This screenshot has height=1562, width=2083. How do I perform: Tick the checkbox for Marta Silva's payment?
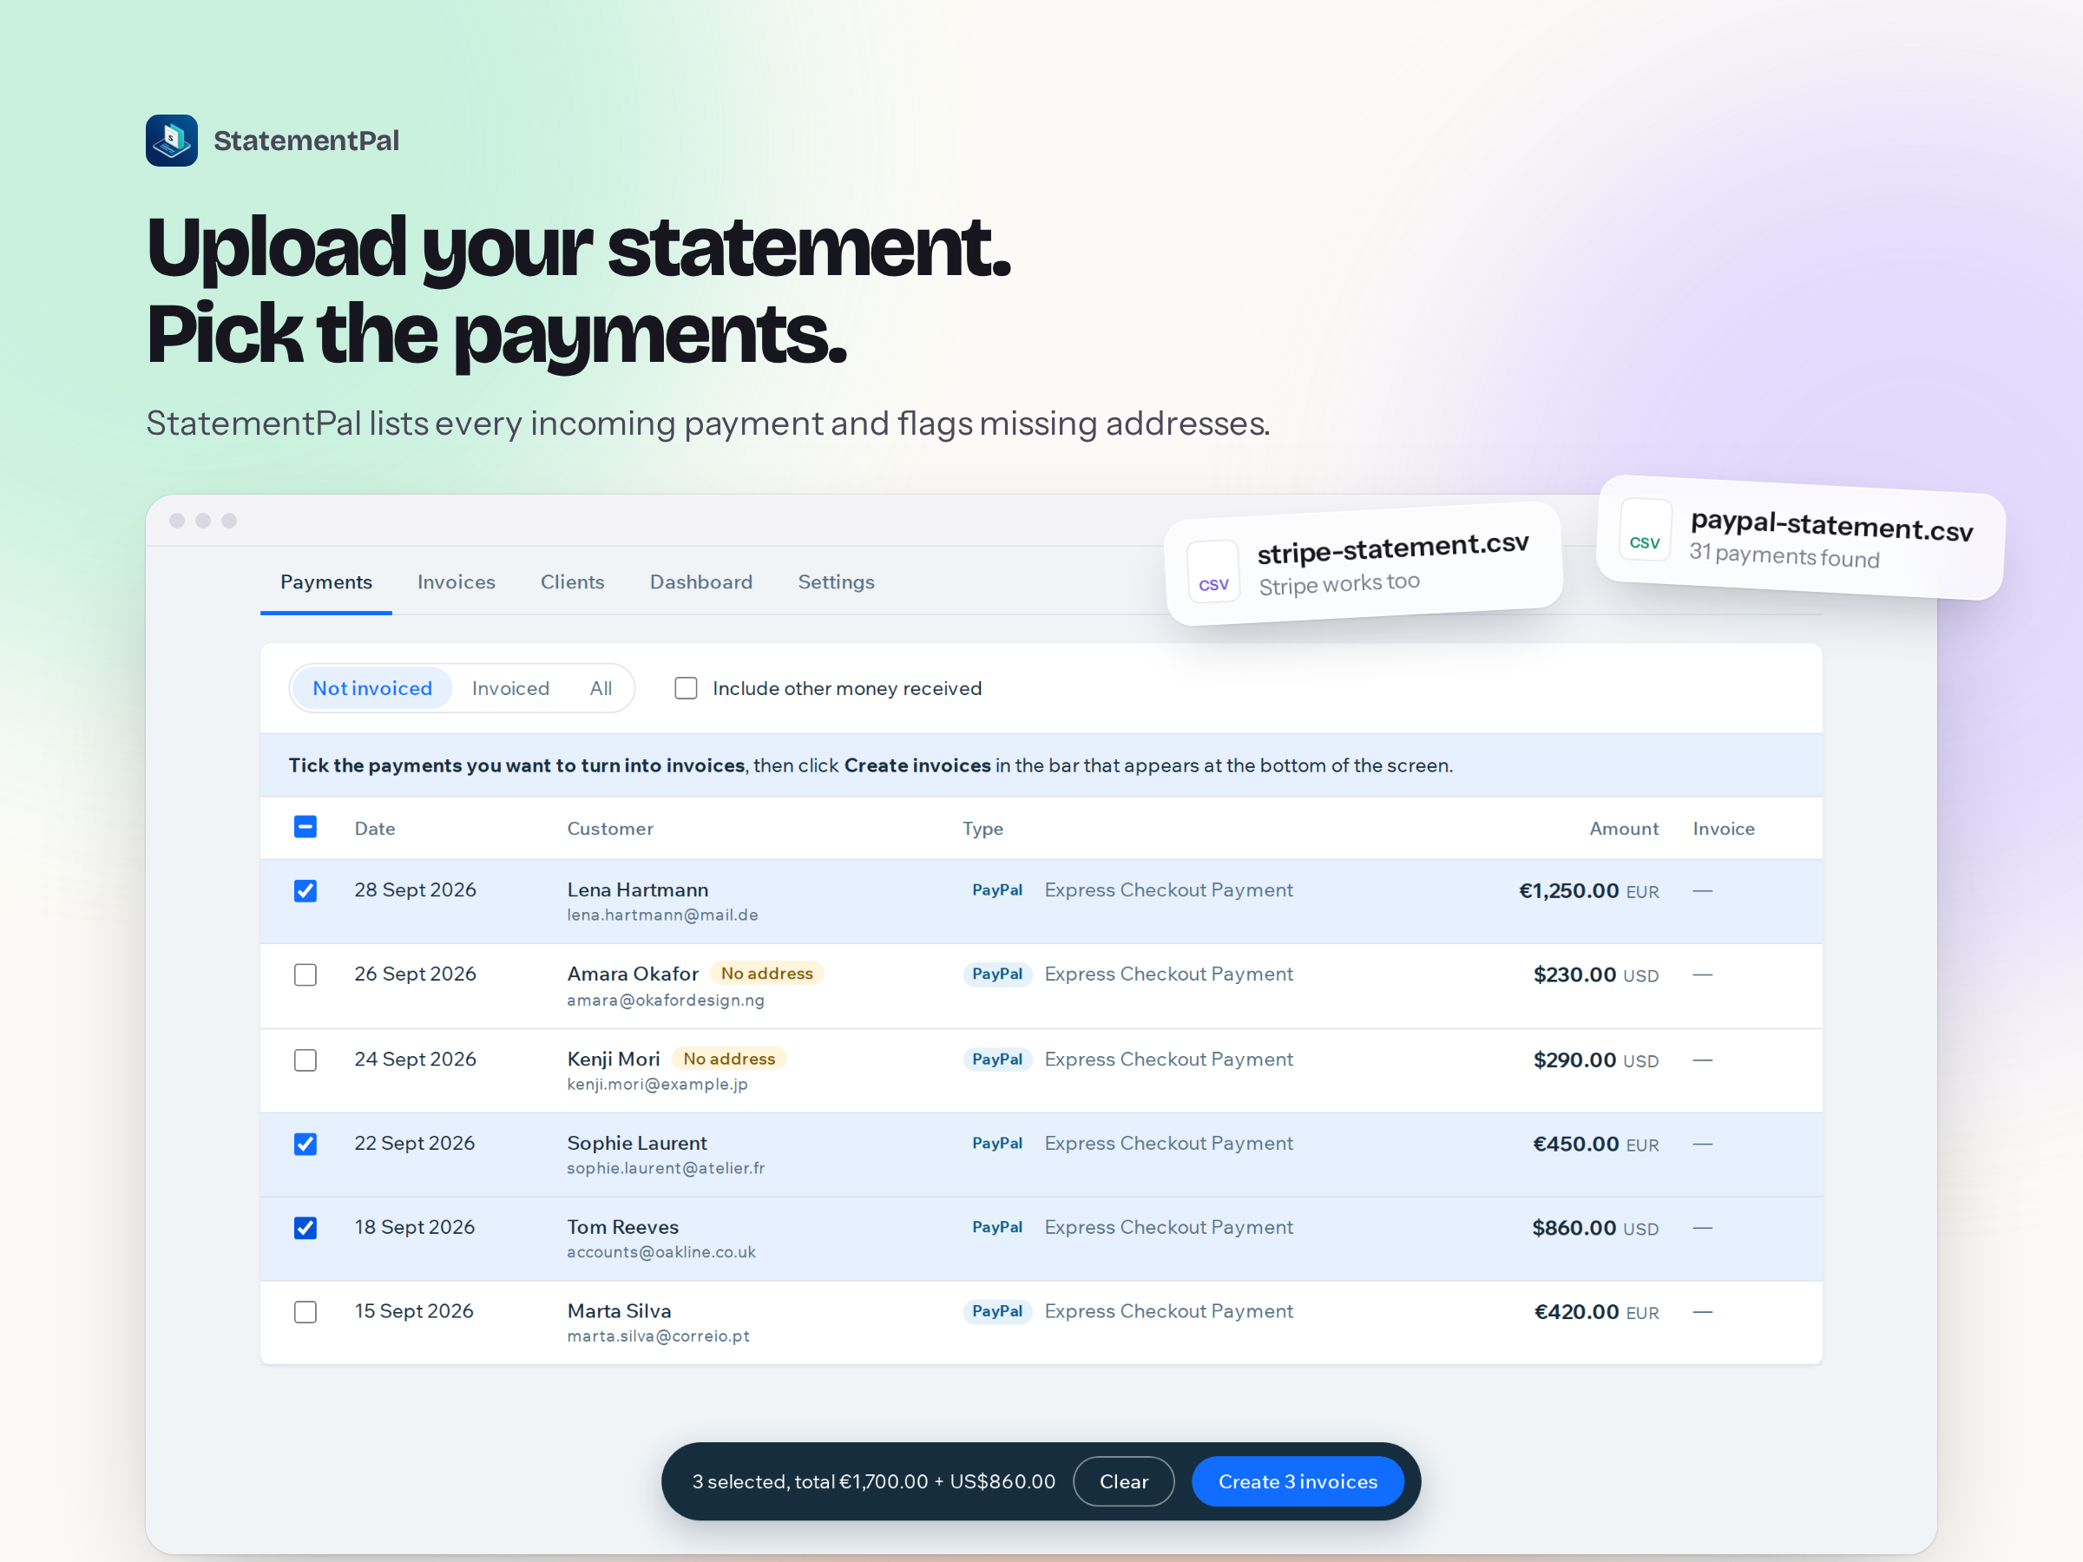click(306, 1311)
